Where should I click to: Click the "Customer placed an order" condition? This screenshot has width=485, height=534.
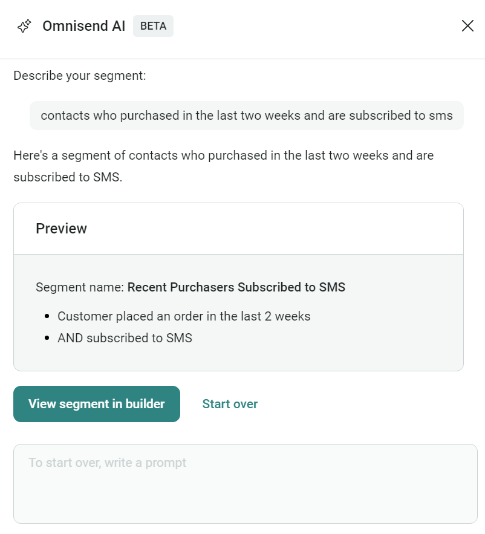pos(184,316)
